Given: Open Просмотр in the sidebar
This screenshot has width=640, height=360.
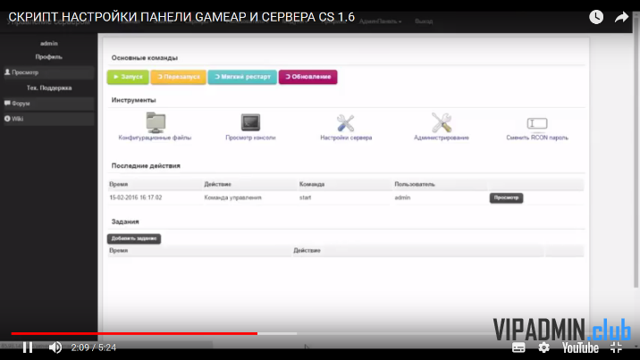Looking at the screenshot, I should tap(48, 72).
